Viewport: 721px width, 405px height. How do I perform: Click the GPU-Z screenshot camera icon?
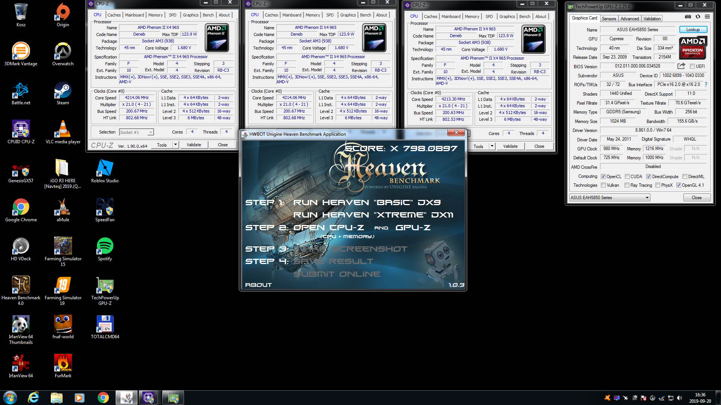point(688,17)
